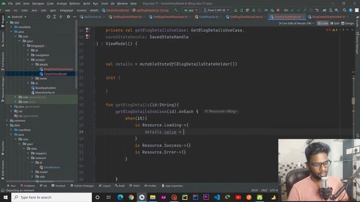Image resolution: width=360 pixels, height=202 pixels.
Task: Expand the res folder in app
Action: (11, 111)
